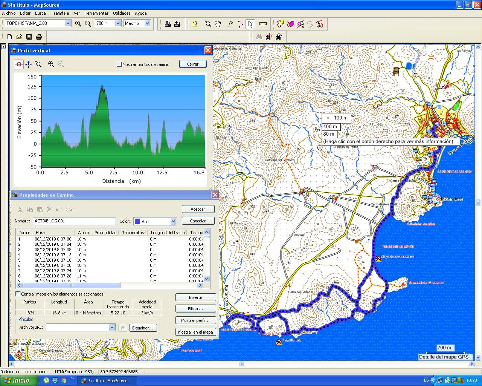
Task: Click the red crosshair profile tool
Action: point(19,64)
